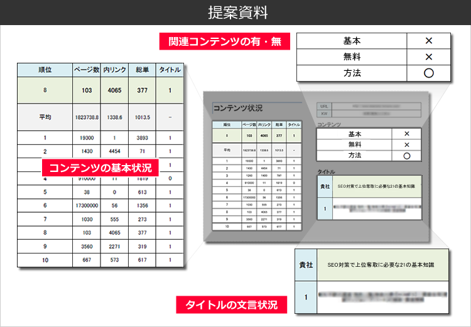471x327 pixels.
Task: Click the small ○ mark in center コンテンツ table
Action: (407, 156)
